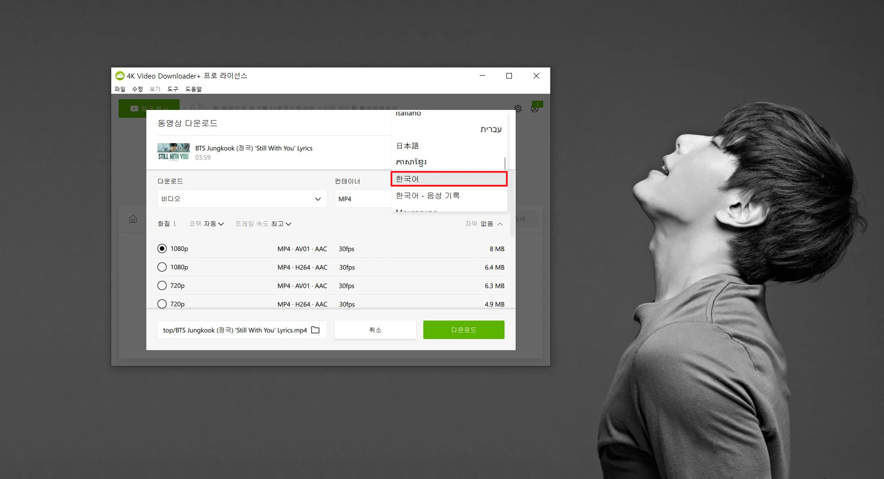Open the 수정 menu
Viewport: 884px width, 479px height.
[x=138, y=89]
